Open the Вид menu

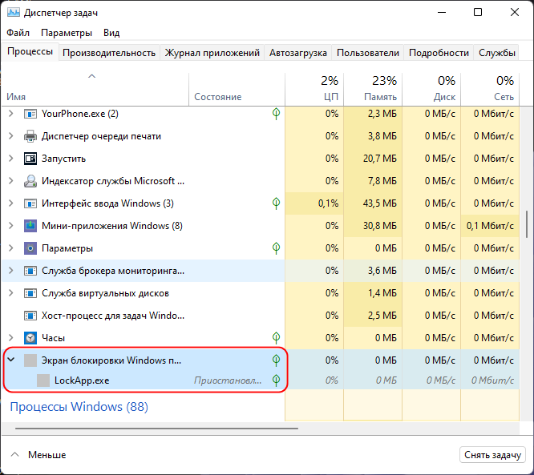(111, 33)
